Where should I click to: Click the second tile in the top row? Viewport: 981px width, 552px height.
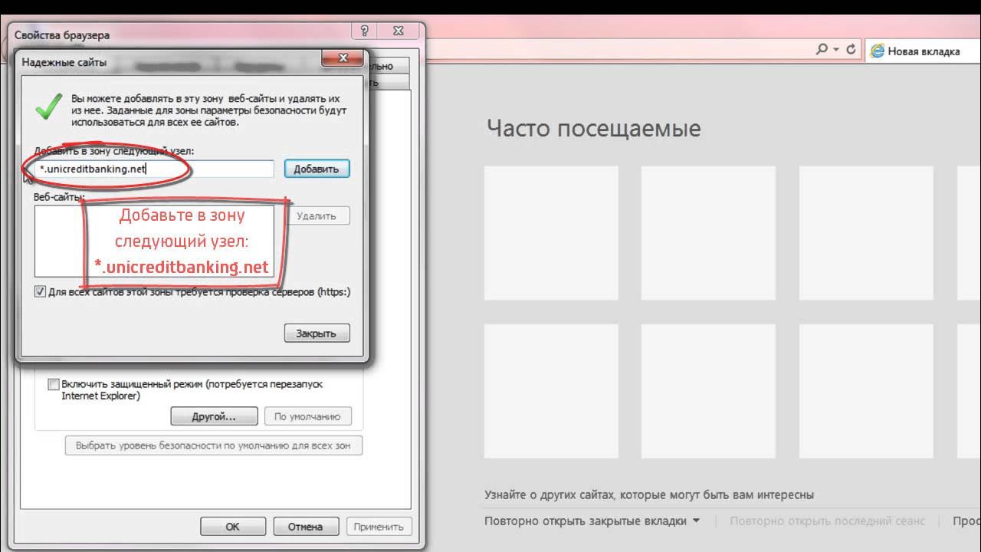coord(708,234)
